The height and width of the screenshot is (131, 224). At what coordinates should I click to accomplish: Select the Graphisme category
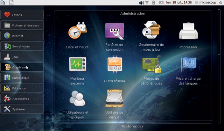pos(22,67)
